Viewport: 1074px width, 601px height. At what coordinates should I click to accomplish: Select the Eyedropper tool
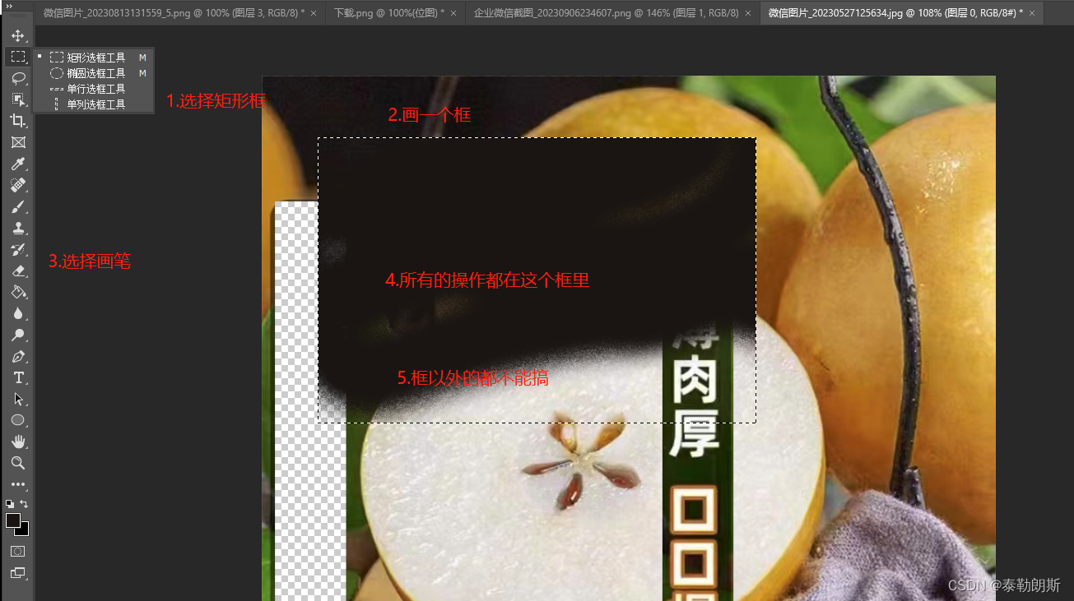pos(18,164)
